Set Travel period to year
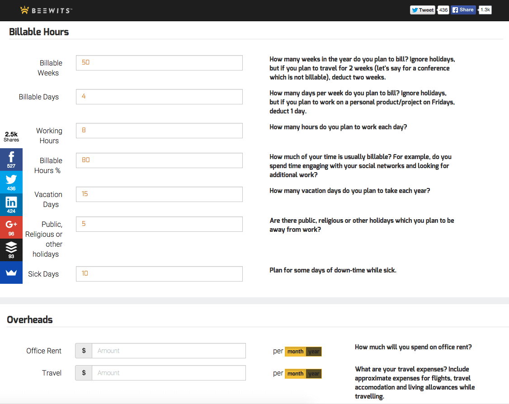509x404 pixels. click(x=314, y=374)
